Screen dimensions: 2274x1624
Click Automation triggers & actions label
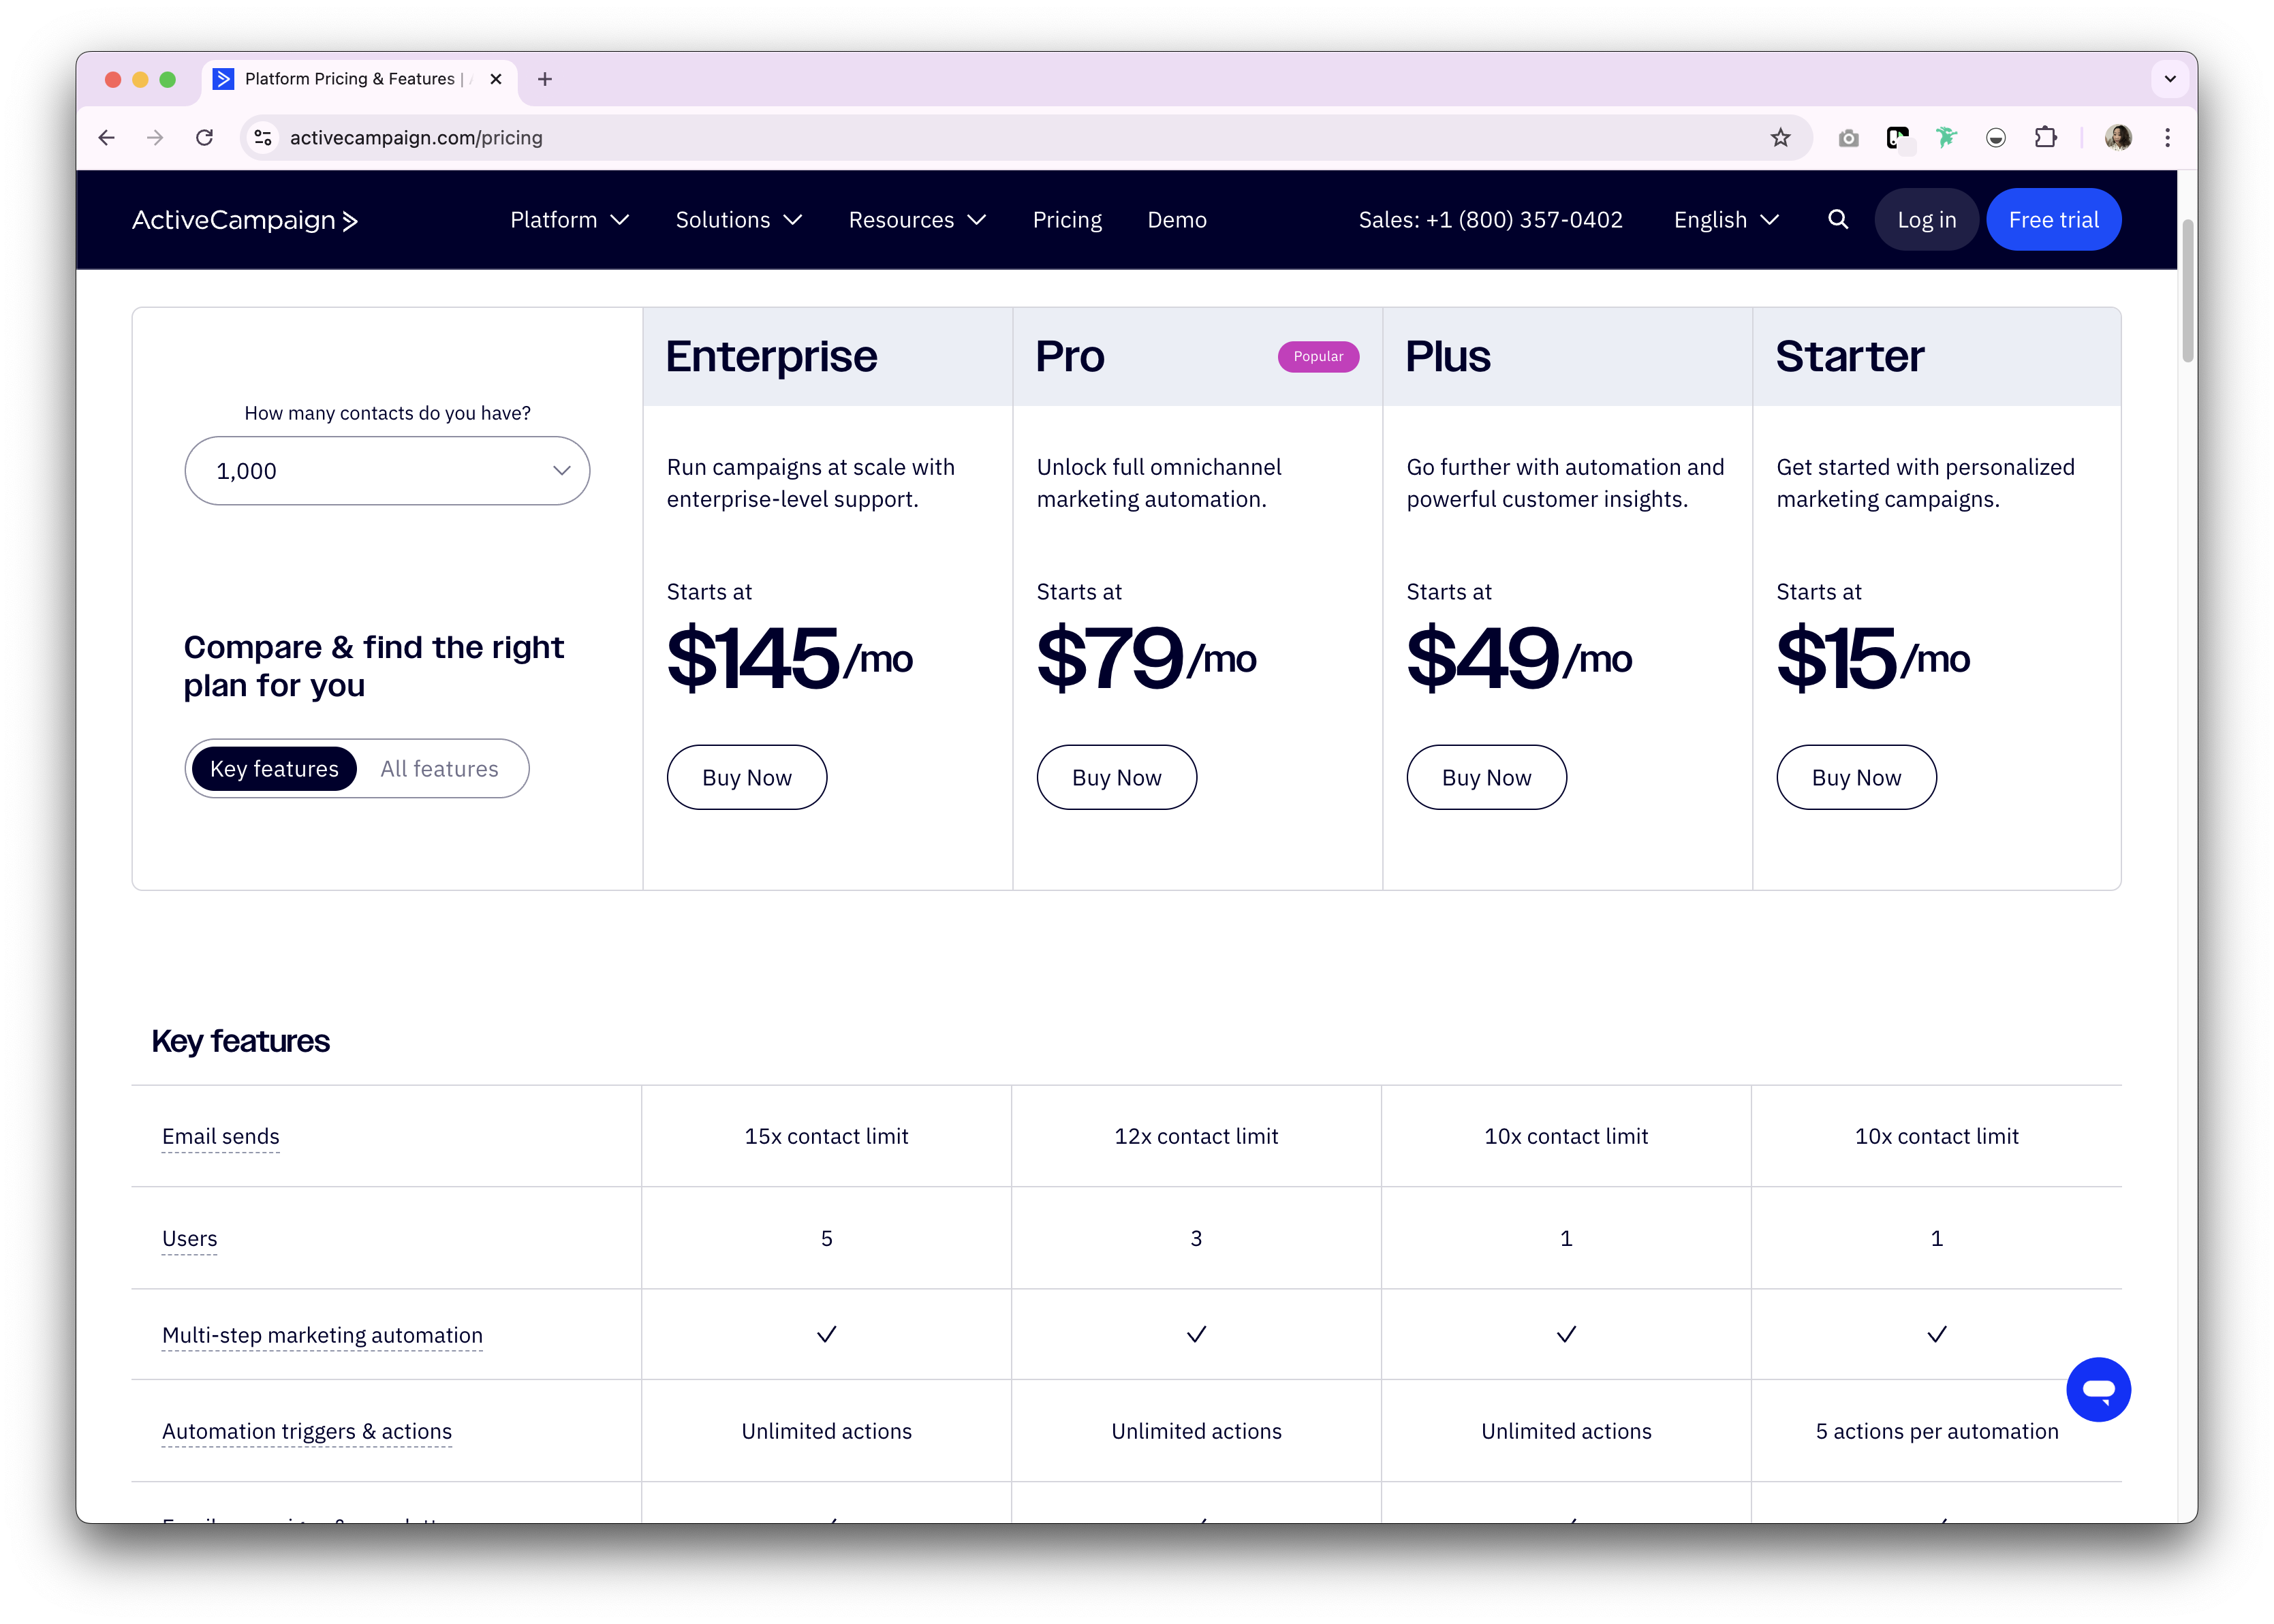[x=307, y=1432]
